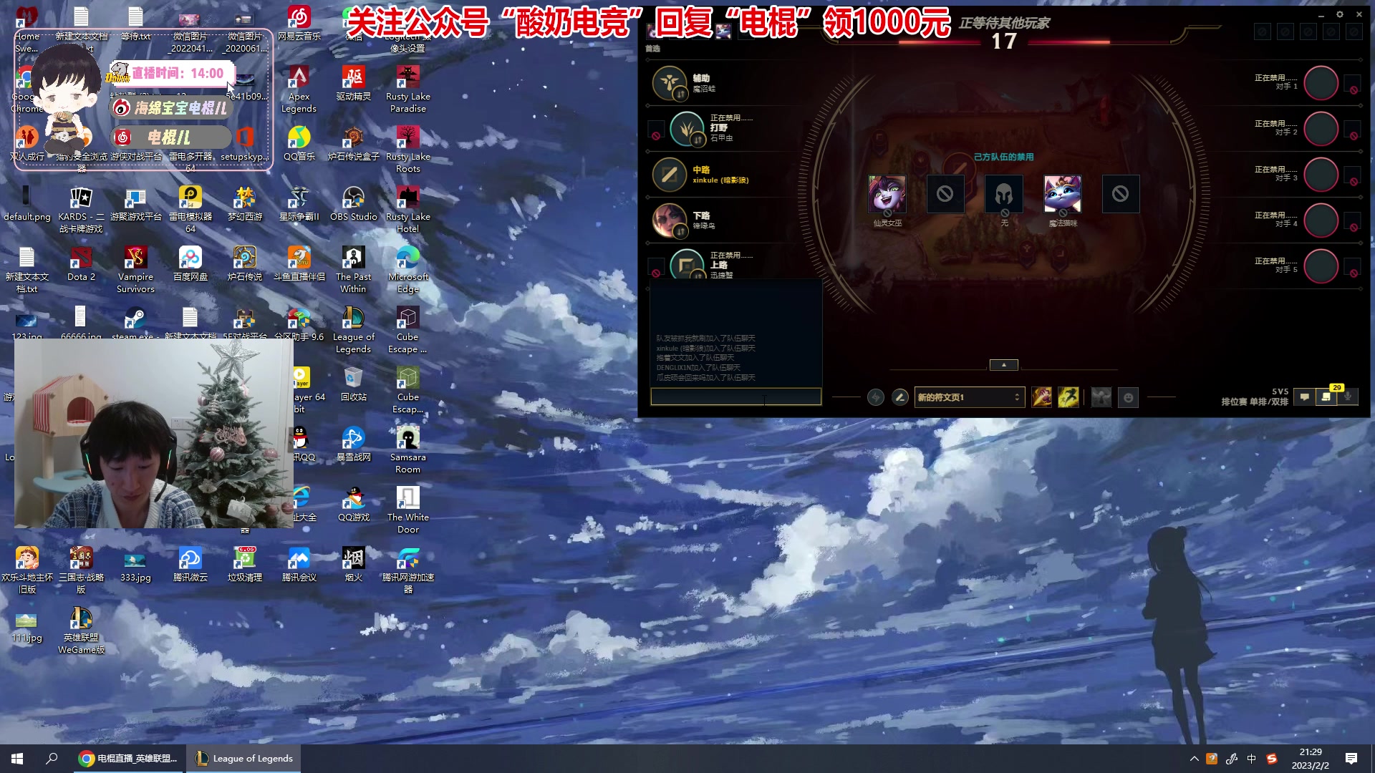Open OBS Studio desktop shortcut
The width and height of the screenshot is (1375, 773).
pyautogui.click(x=354, y=203)
